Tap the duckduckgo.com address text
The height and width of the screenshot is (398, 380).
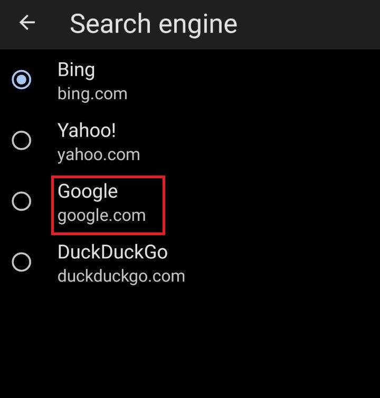[121, 276]
